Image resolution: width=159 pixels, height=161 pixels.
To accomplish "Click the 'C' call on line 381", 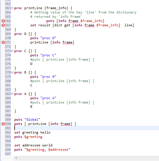I will click(x=31, y=85).
